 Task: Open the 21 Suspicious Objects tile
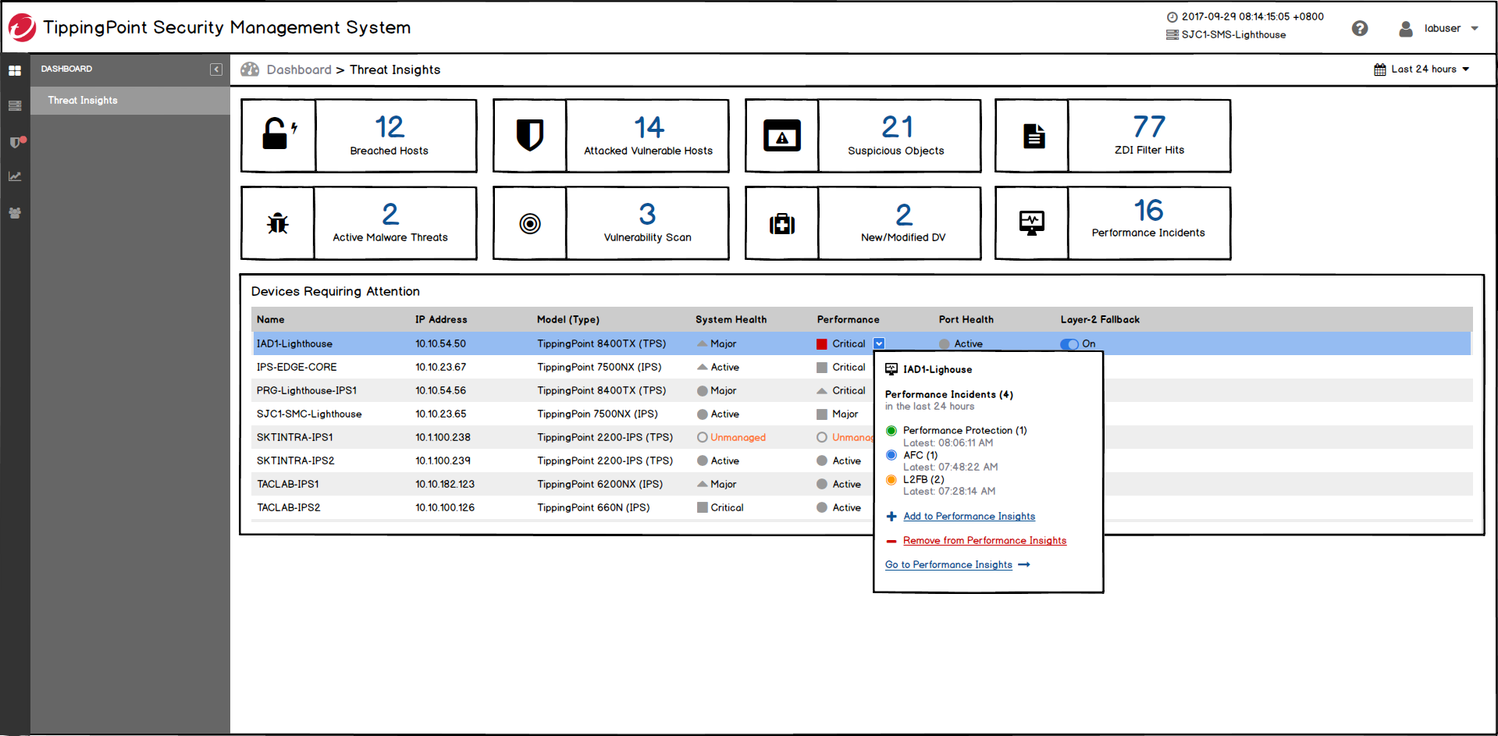point(863,136)
